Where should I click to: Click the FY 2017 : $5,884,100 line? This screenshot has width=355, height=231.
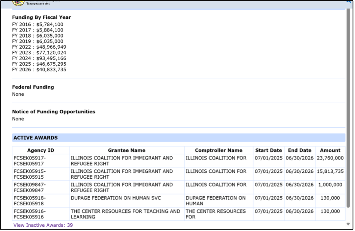pos(38,30)
